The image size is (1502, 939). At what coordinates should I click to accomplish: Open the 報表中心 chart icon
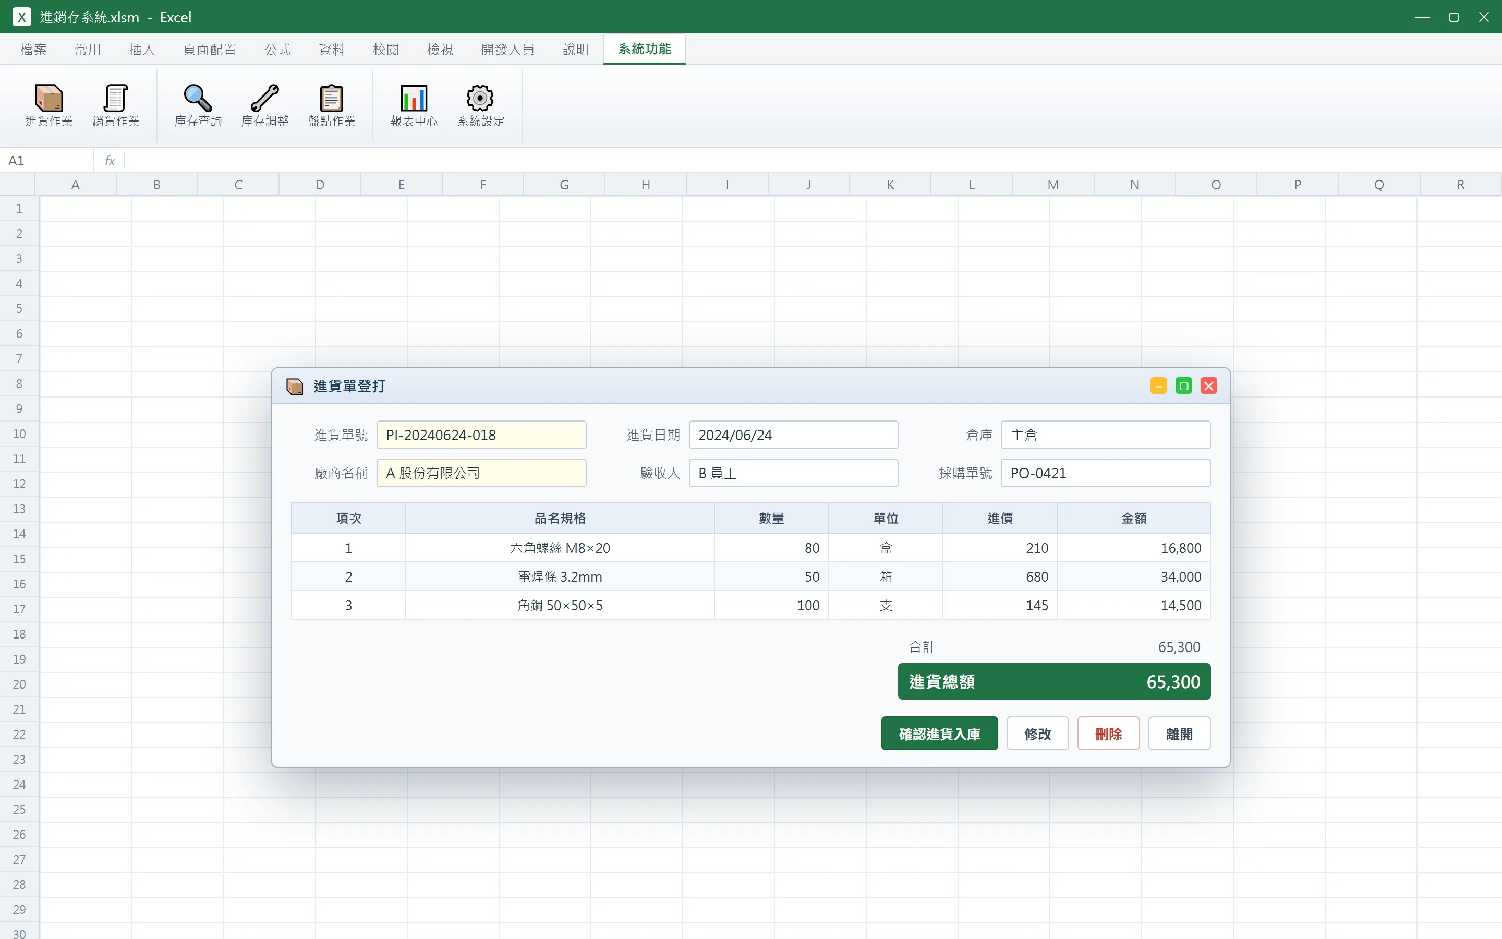[414, 105]
